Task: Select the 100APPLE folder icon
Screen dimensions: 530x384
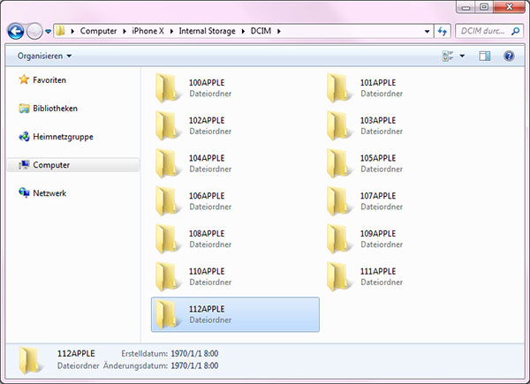Action: (x=167, y=87)
